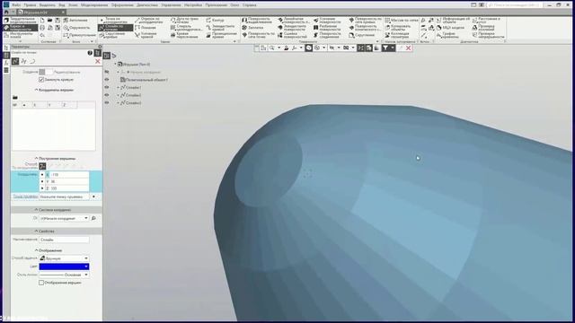Activate the 'By coordinates' vertex method button

point(42,166)
